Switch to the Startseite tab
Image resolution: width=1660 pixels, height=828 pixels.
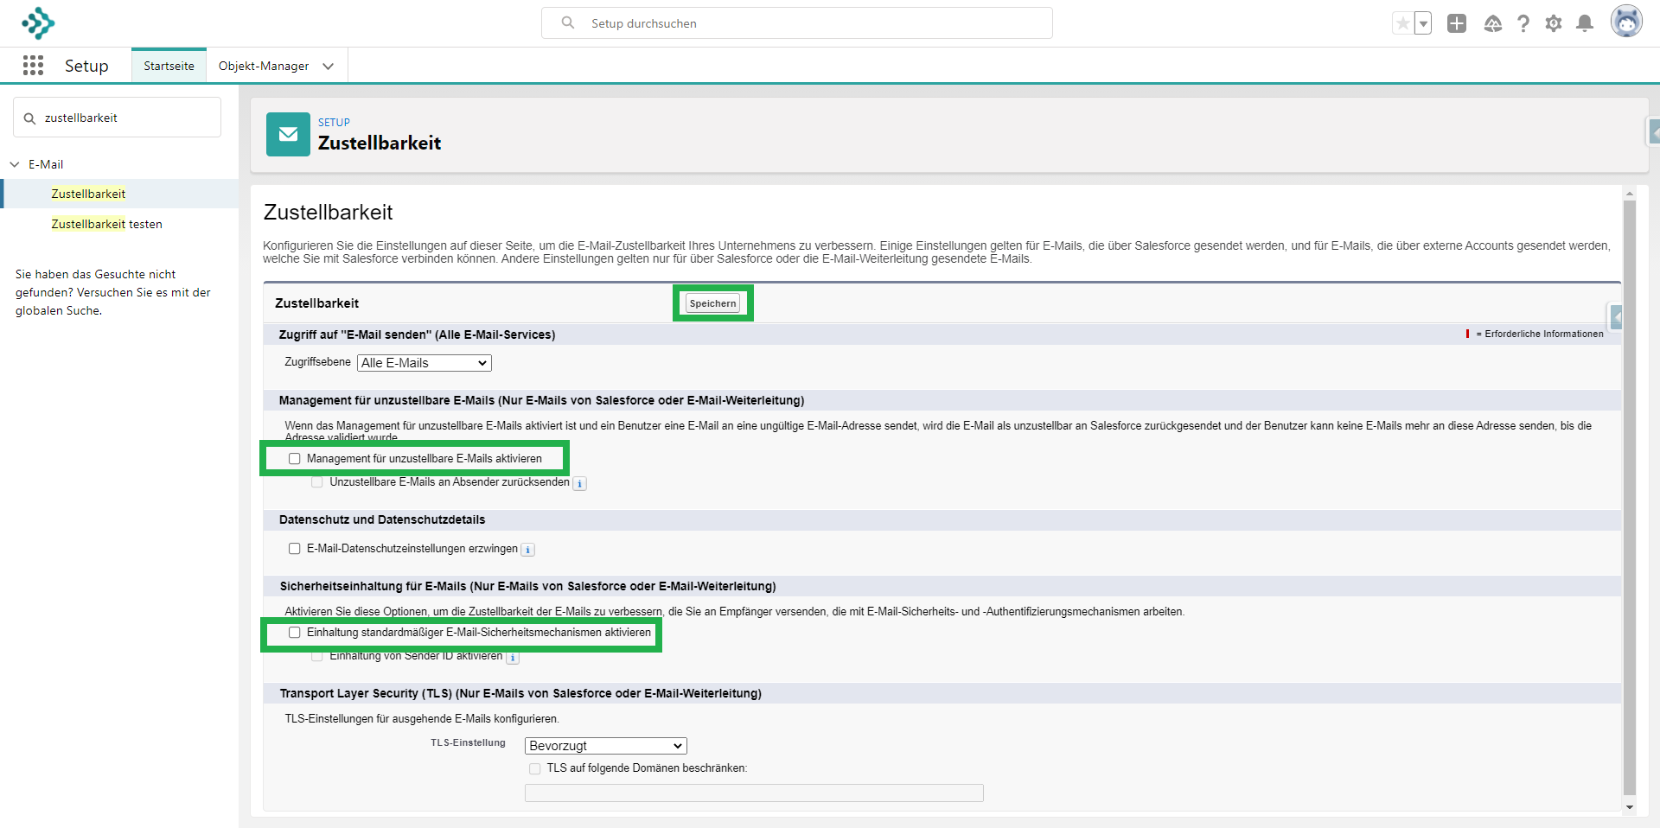coord(169,66)
